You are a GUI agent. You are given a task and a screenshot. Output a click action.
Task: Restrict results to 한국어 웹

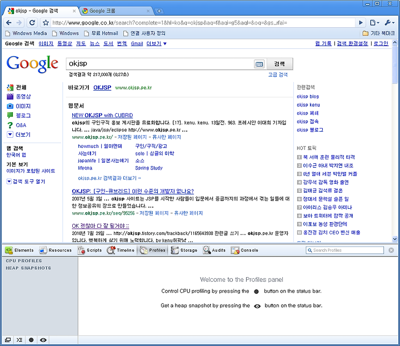[x=16, y=155]
